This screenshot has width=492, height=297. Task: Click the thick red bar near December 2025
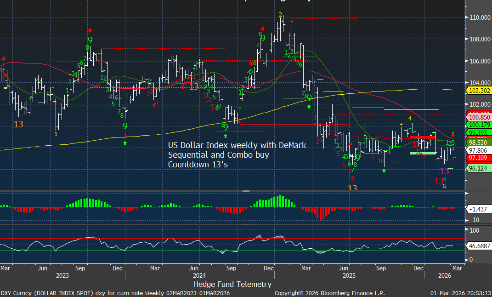(x=422, y=137)
